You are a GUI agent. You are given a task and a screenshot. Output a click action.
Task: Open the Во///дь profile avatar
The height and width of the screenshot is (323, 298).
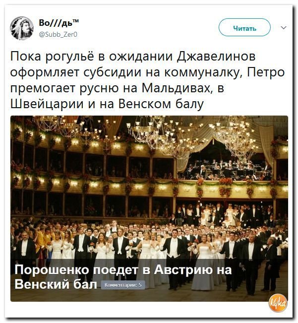22,28
